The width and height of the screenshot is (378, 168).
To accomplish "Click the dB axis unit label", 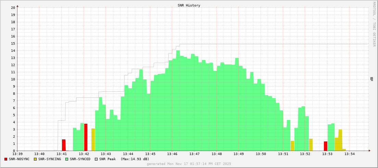I will click(371, 79).
